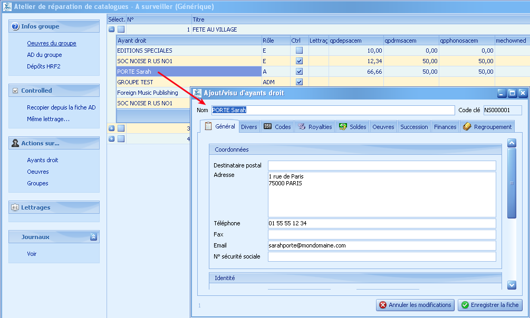Click green check icon on Enregistrer button
The image size is (530, 318).
coord(465,305)
